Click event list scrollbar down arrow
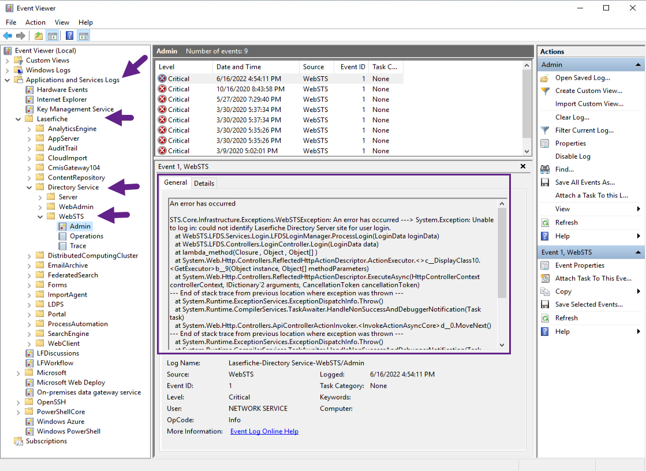This screenshot has width=646, height=471. [526, 151]
